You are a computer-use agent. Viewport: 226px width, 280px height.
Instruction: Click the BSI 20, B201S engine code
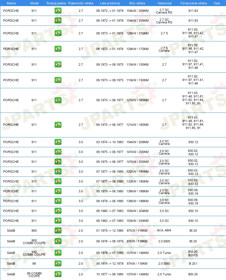pyautogui.click(x=193, y=253)
